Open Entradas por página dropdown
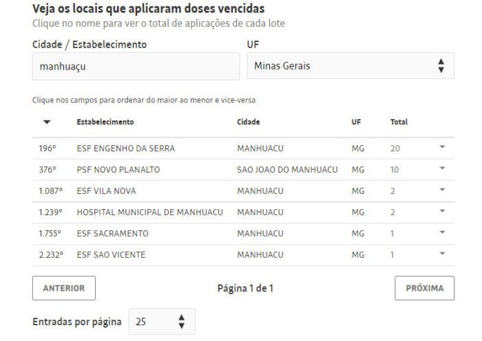 click(x=162, y=321)
